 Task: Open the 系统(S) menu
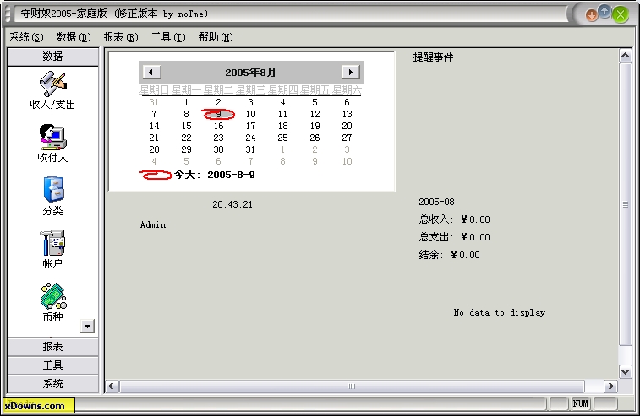[26, 37]
